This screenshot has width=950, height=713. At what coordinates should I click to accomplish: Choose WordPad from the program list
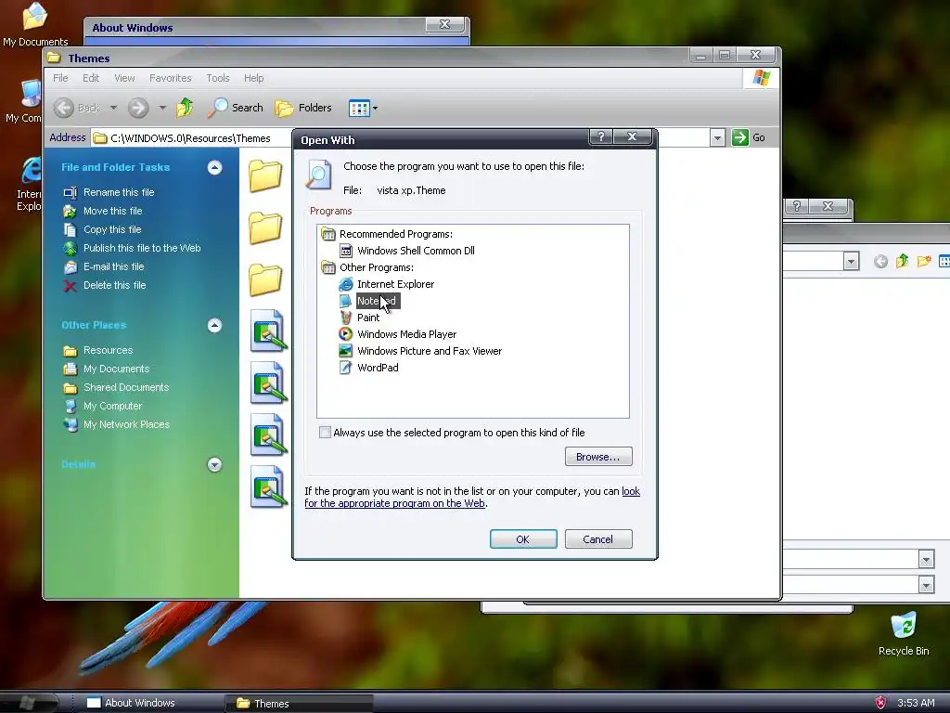click(x=378, y=368)
